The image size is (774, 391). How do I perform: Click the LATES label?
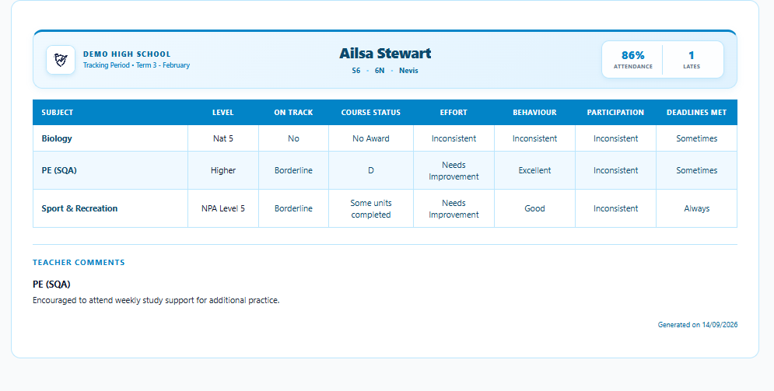pos(692,67)
